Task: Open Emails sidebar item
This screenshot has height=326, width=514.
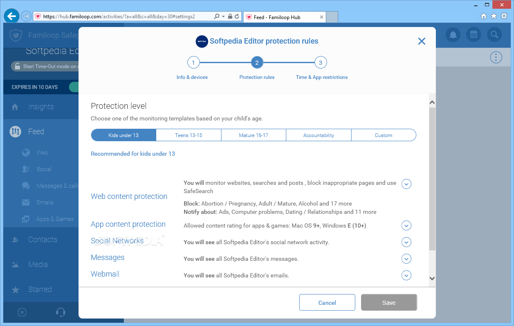Action: tap(45, 202)
